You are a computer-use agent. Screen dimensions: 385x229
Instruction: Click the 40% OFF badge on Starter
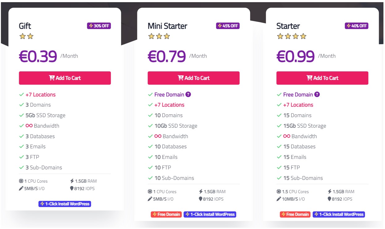pos(357,26)
